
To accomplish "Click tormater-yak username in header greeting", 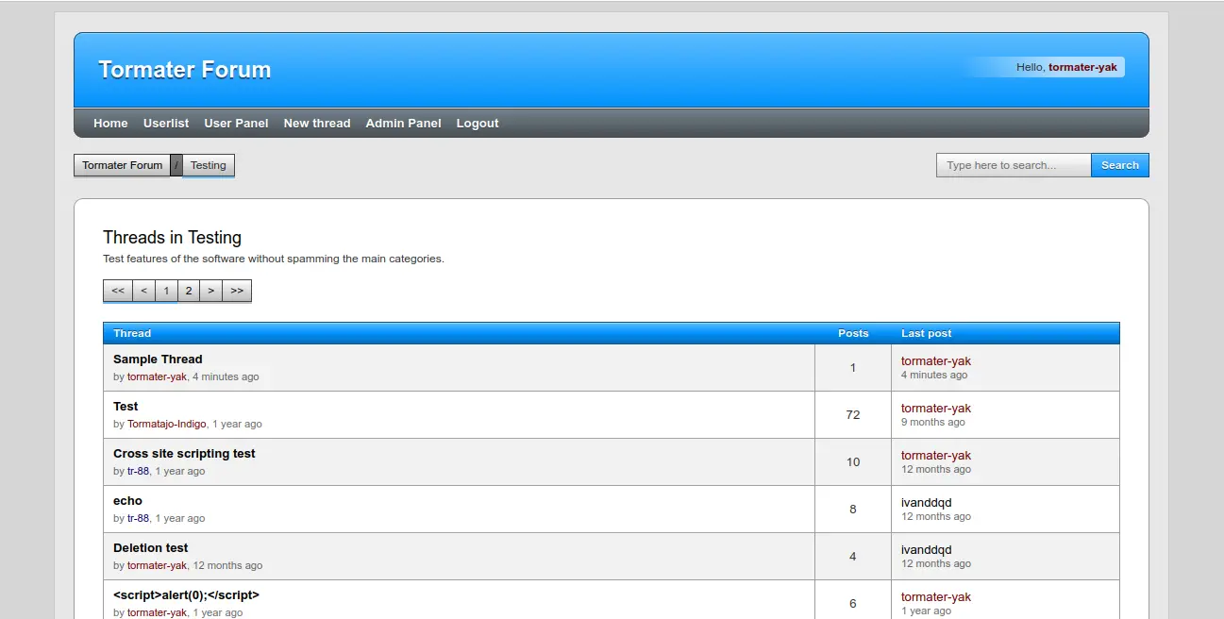I will tap(1082, 68).
